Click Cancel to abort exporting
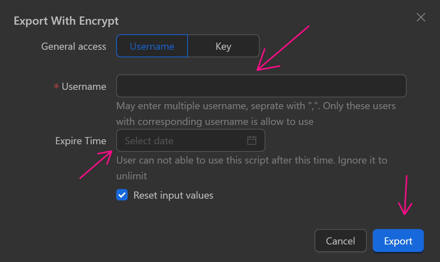The height and width of the screenshot is (262, 440). (340, 241)
